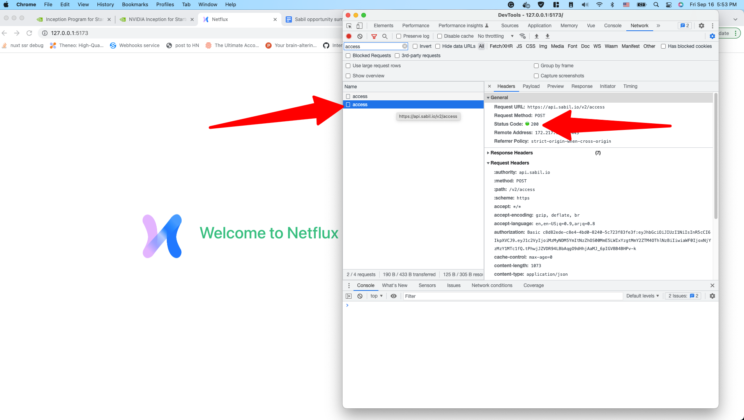Switch to the Preview tab
Screen dimensions: 744x420
pyautogui.click(x=555, y=86)
